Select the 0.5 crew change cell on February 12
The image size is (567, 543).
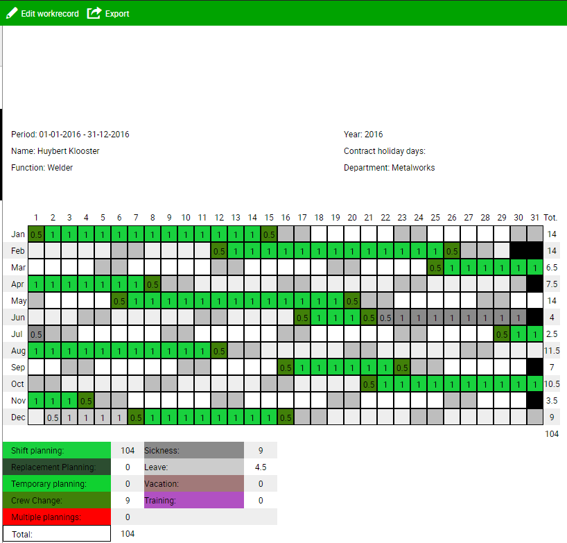click(219, 251)
